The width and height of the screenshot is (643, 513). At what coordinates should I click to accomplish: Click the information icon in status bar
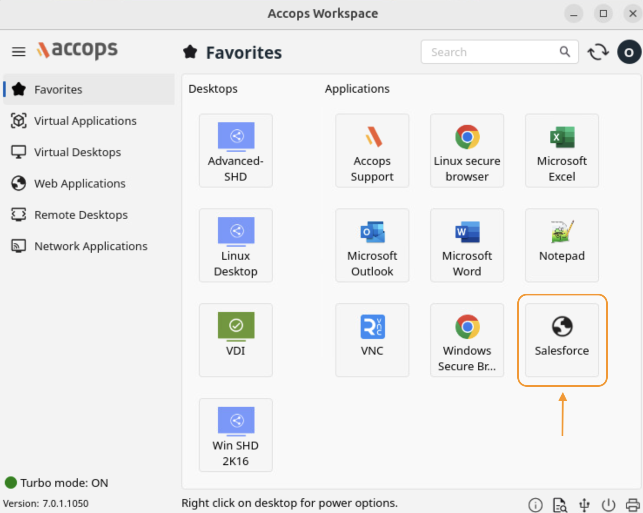pos(535,505)
